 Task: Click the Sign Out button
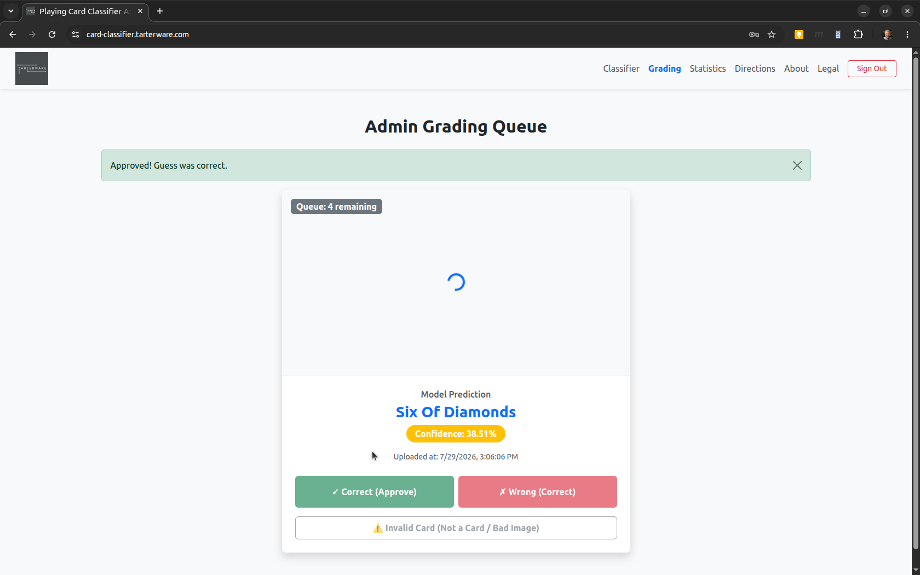(x=872, y=68)
